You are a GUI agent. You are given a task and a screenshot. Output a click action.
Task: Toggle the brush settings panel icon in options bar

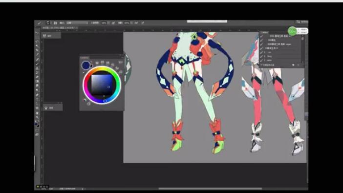55,23
